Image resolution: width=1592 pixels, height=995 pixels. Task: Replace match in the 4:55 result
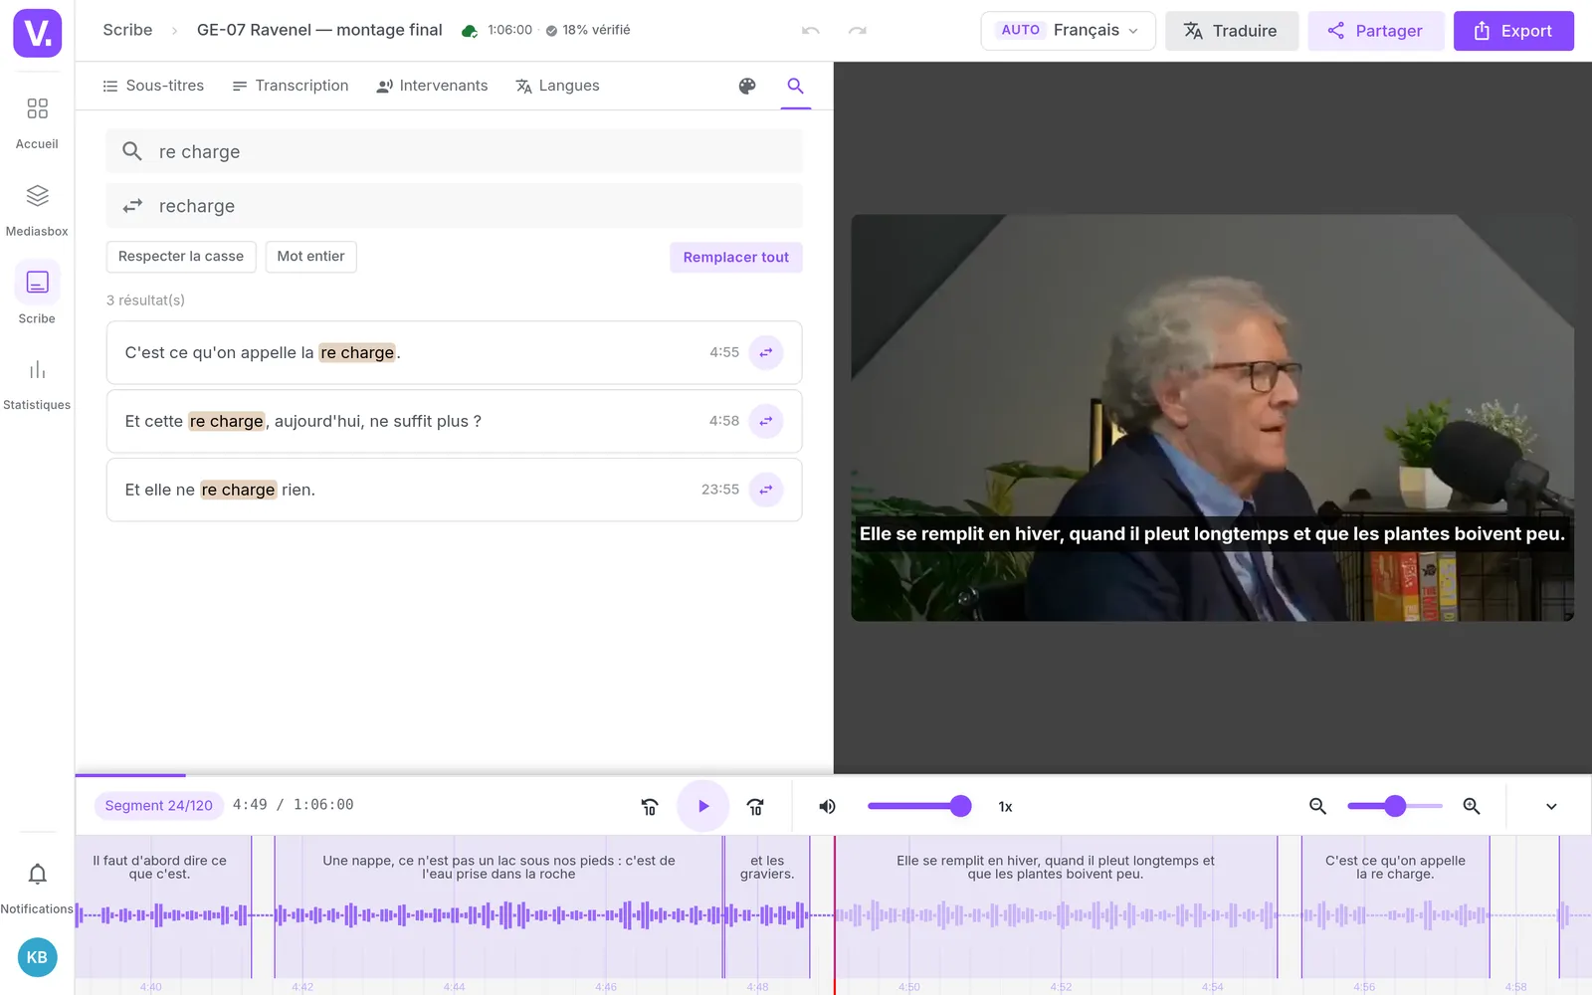click(x=766, y=352)
